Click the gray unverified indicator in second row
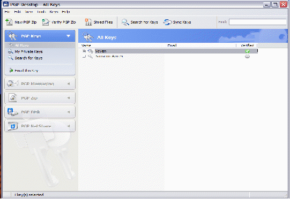This screenshot has width=290, height=199. 247,56
